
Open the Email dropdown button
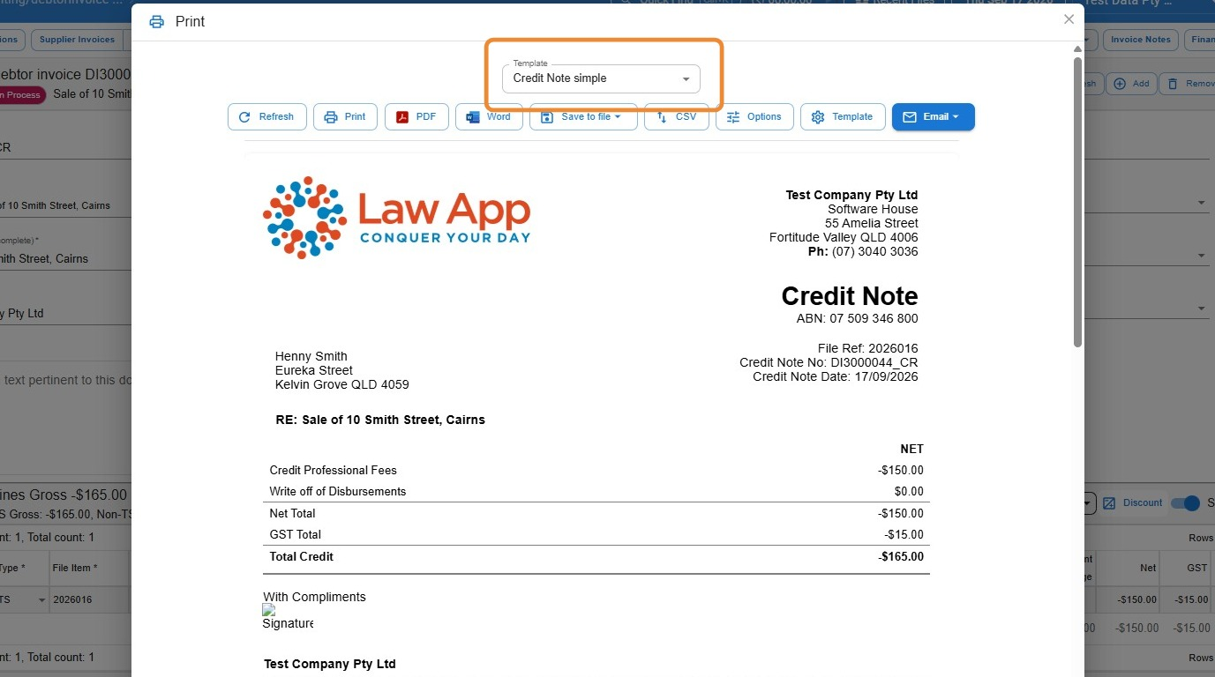pyautogui.click(x=934, y=116)
